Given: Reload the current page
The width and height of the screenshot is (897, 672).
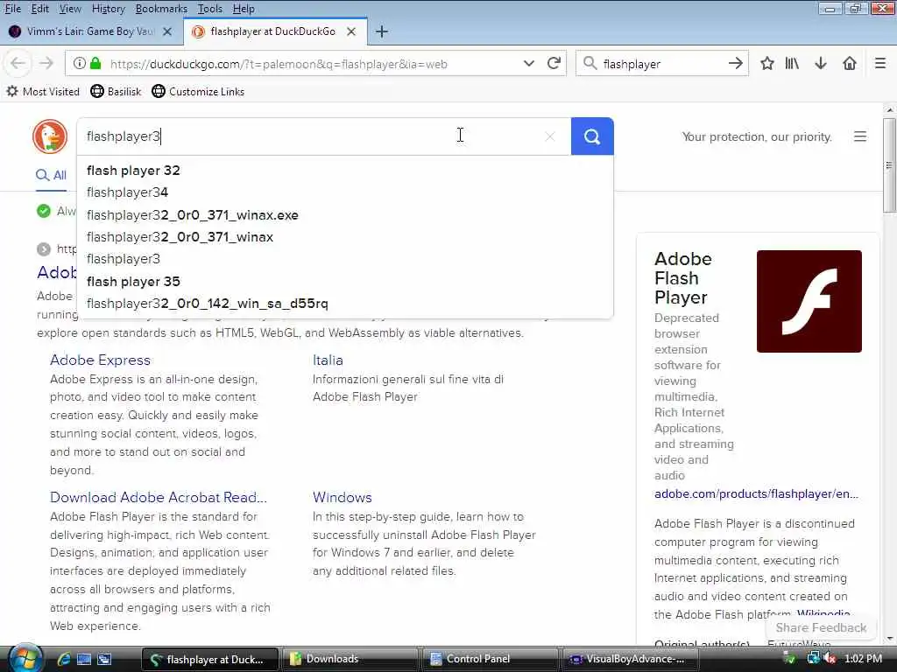Looking at the screenshot, I should click(x=554, y=63).
